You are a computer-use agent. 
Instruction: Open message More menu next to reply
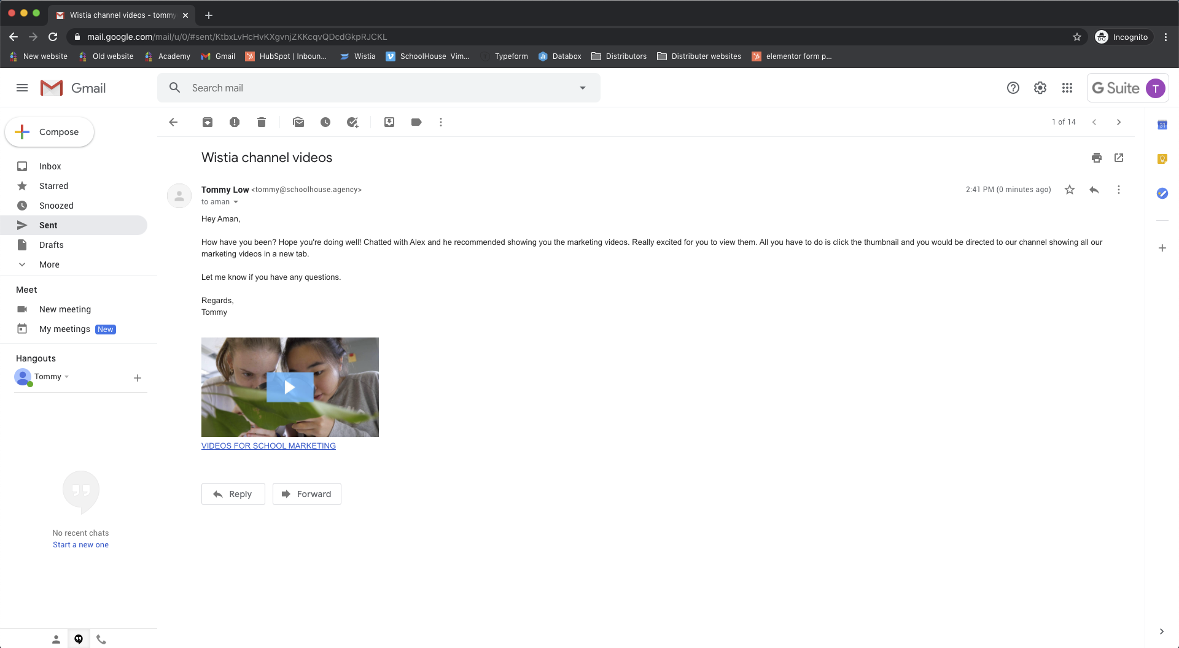pos(1119,190)
